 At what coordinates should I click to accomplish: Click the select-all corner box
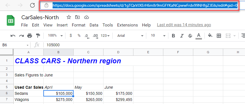pos(7,52)
